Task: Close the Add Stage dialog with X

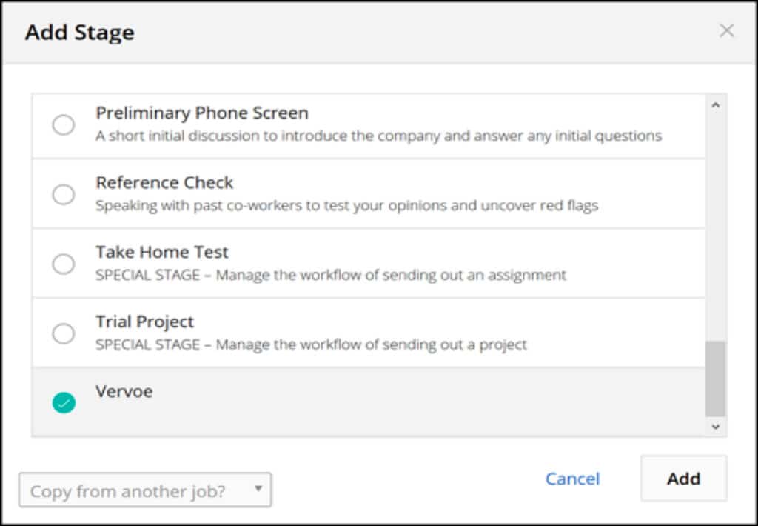Action: [x=727, y=31]
